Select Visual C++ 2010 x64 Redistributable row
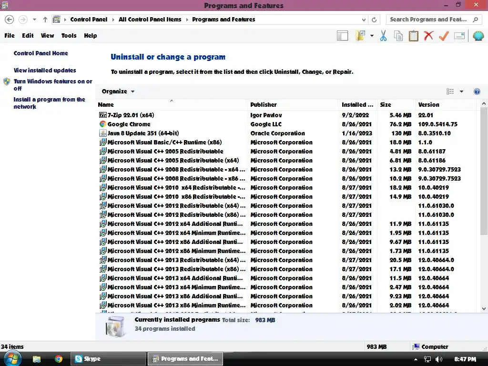The height and width of the screenshot is (366, 488). click(286, 188)
